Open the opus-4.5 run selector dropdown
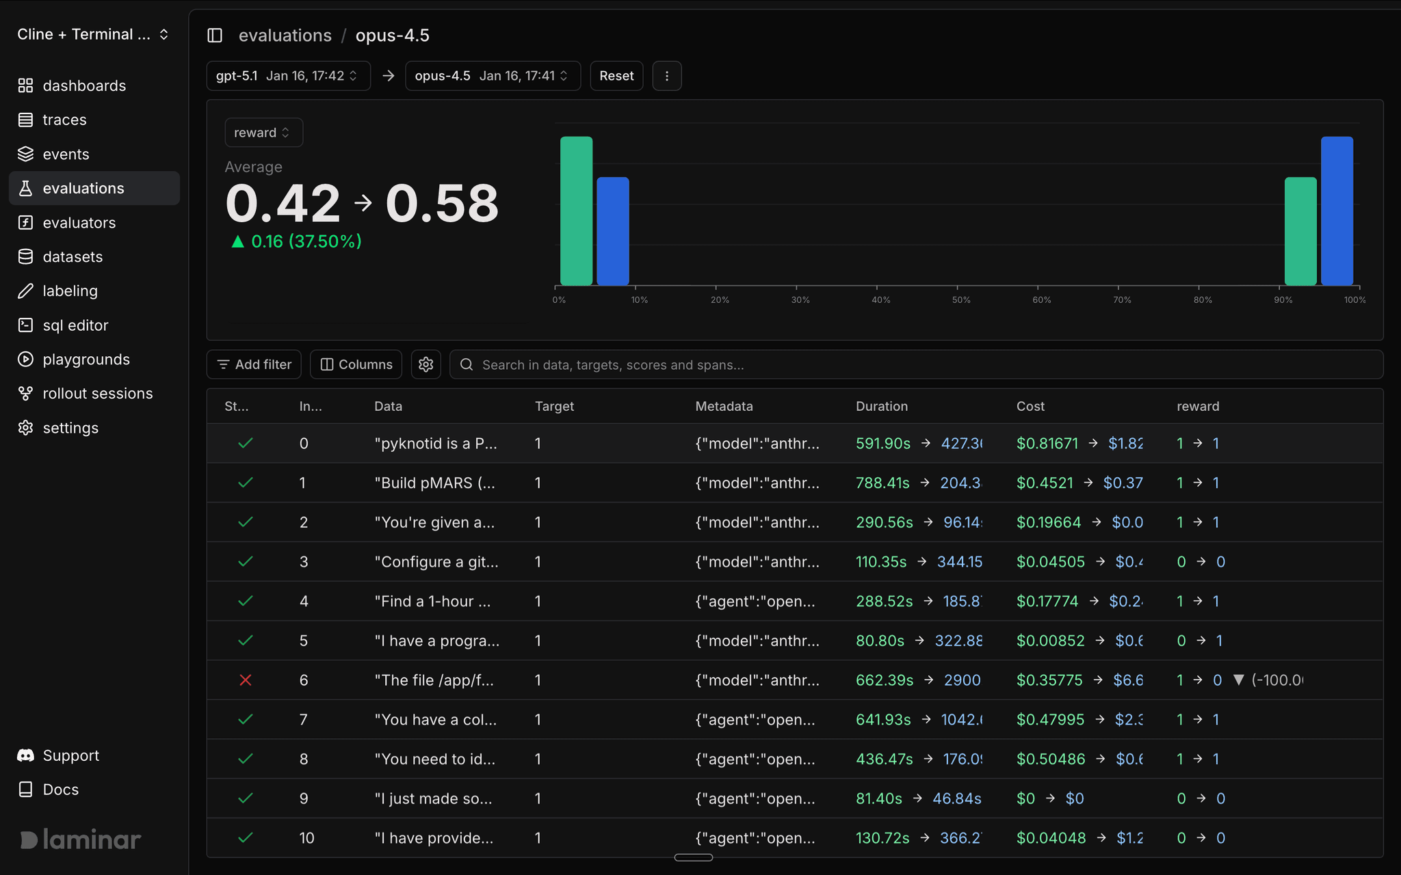 [493, 76]
